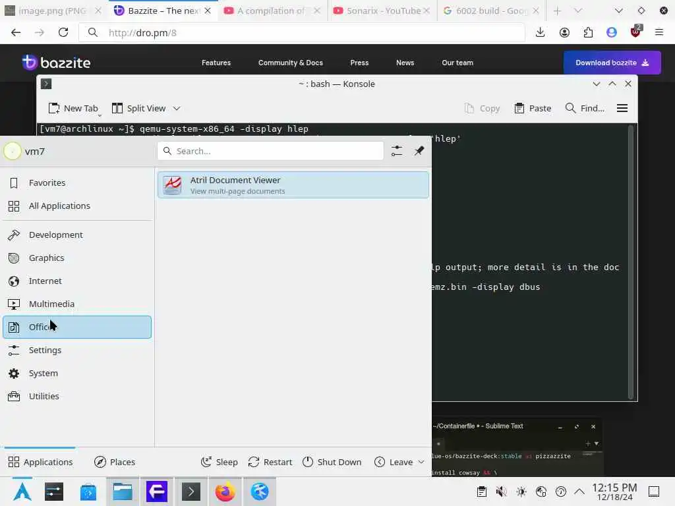Expand the Leave options arrow
675x506 pixels.
[421, 462]
